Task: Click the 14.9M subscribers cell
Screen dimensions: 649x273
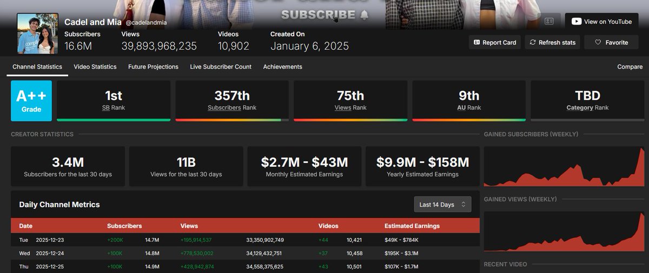Action: (x=152, y=267)
